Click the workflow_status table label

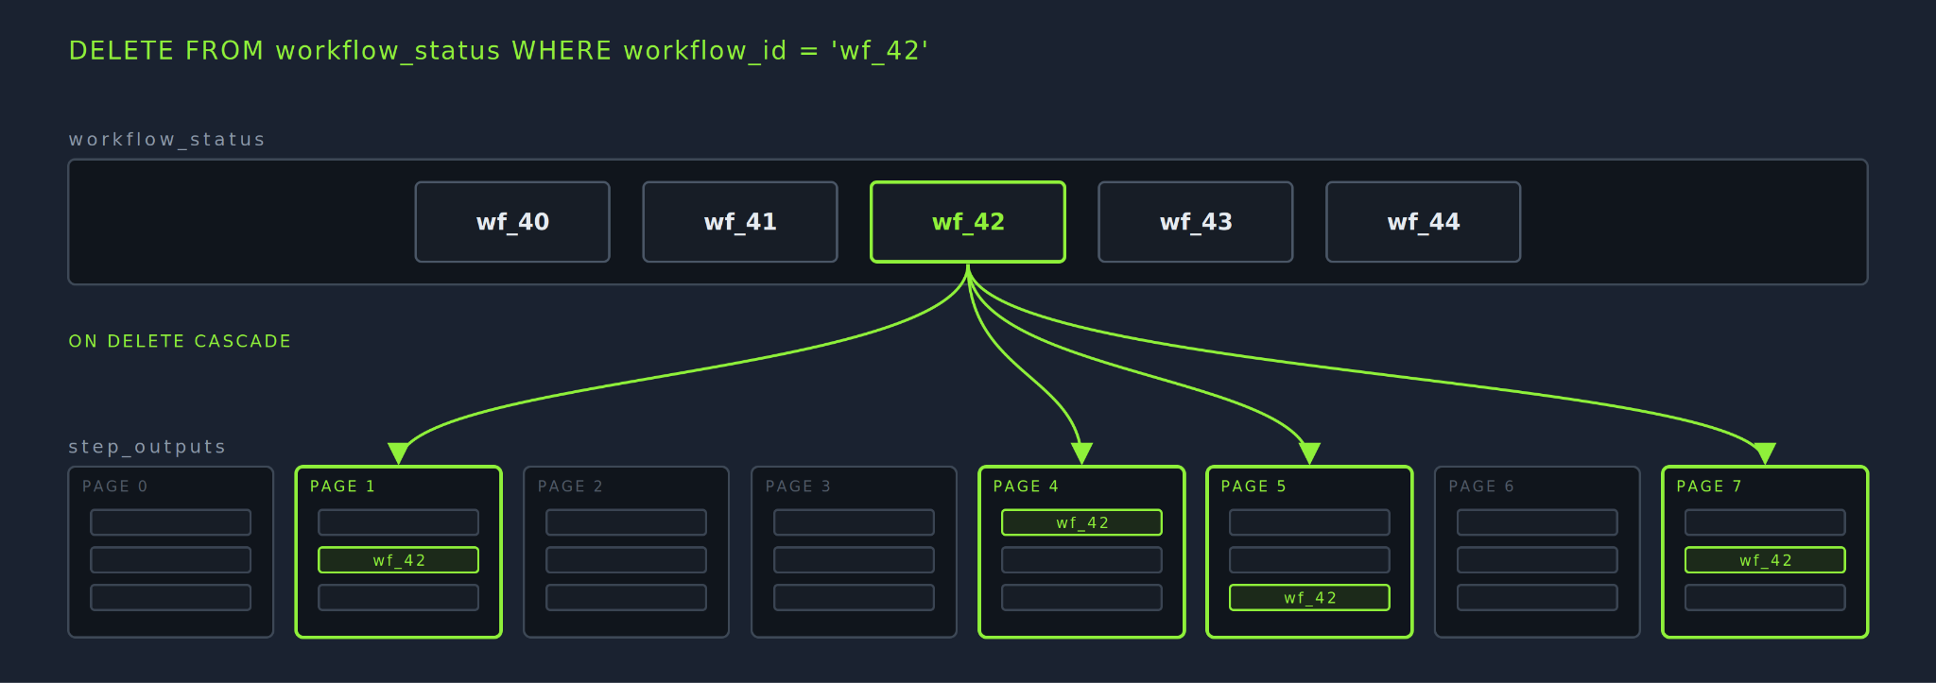pyautogui.click(x=166, y=140)
